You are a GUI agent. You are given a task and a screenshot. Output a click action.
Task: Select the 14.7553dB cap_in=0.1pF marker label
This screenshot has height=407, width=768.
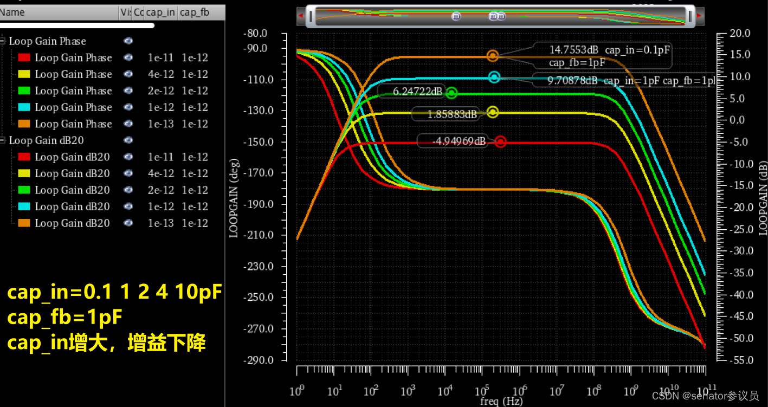pyautogui.click(x=603, y=56)
